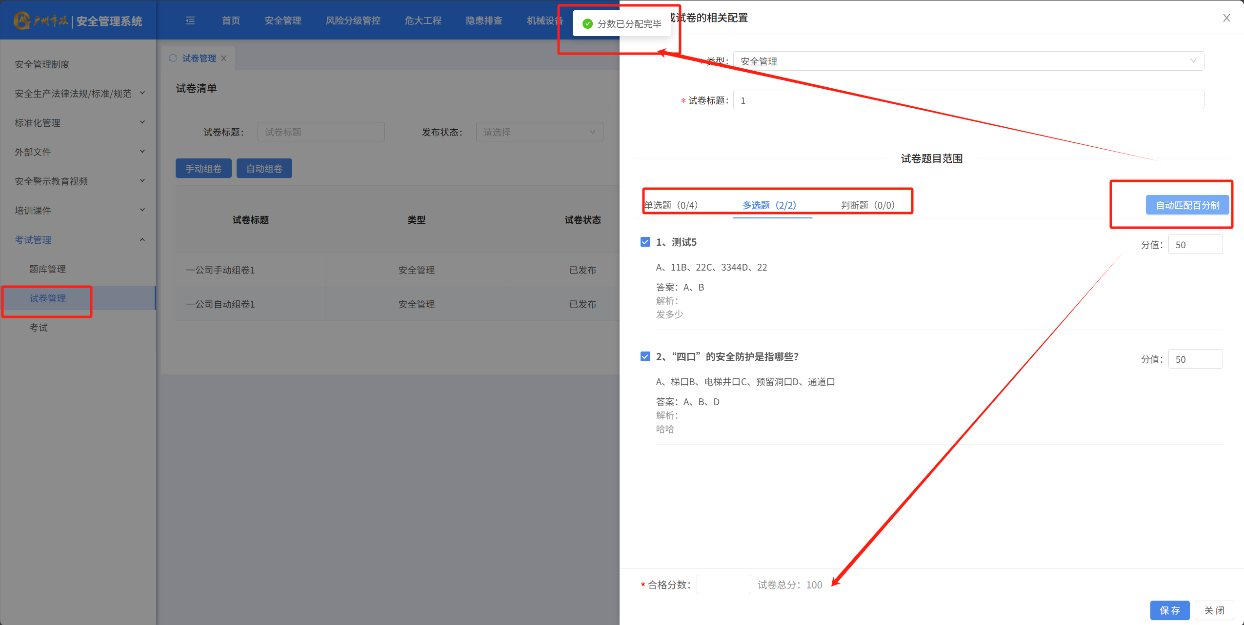
Task: Click the 自动匹配百分制 button
Action: (1187, 205)
